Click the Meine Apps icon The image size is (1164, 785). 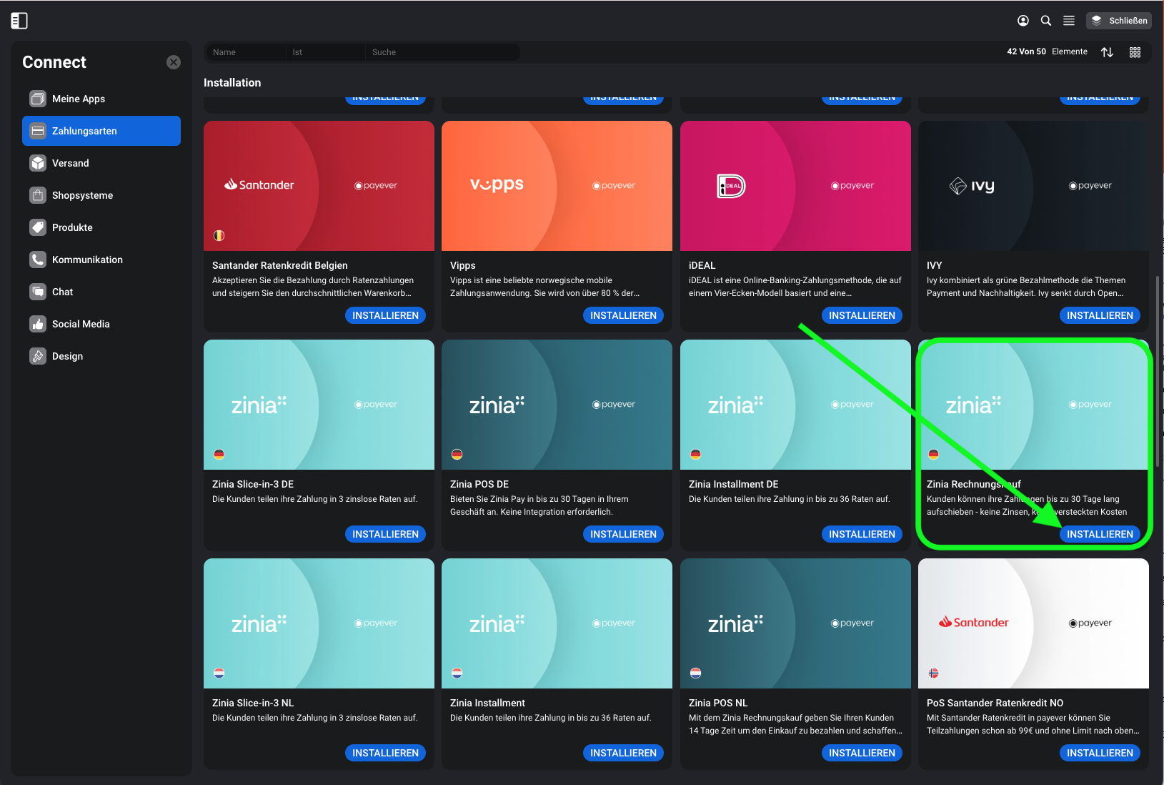click(x=38, y=99)
